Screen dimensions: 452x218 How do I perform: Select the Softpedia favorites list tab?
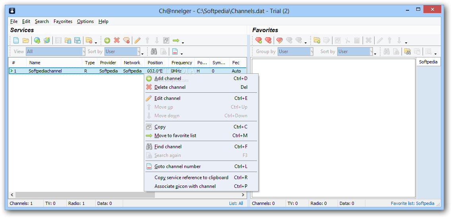(428, 62)
